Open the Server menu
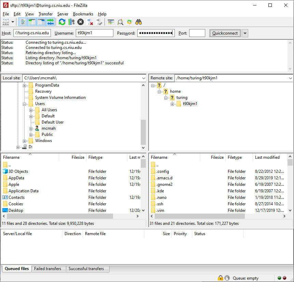 63,14
